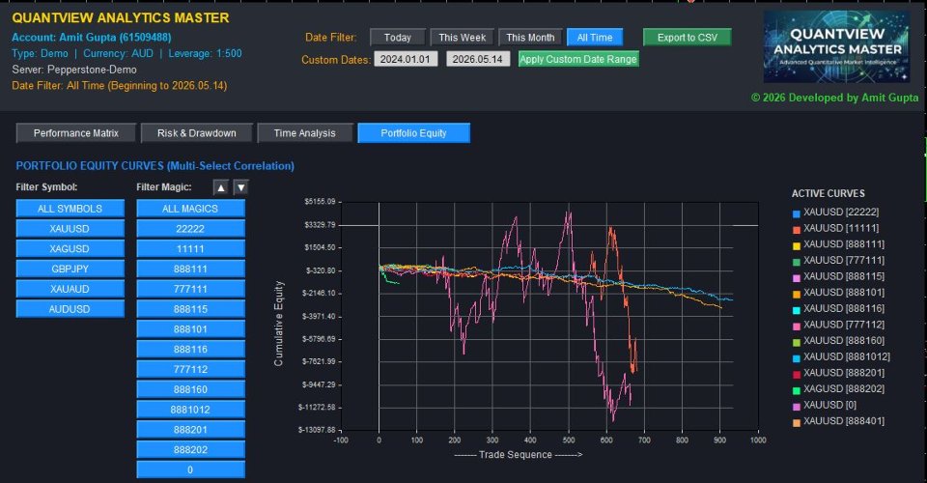This screenshot has width=927, height=483.
Task: Switch to Time Analysis tab
Action: pyautogui.click(x=304, y=133)
